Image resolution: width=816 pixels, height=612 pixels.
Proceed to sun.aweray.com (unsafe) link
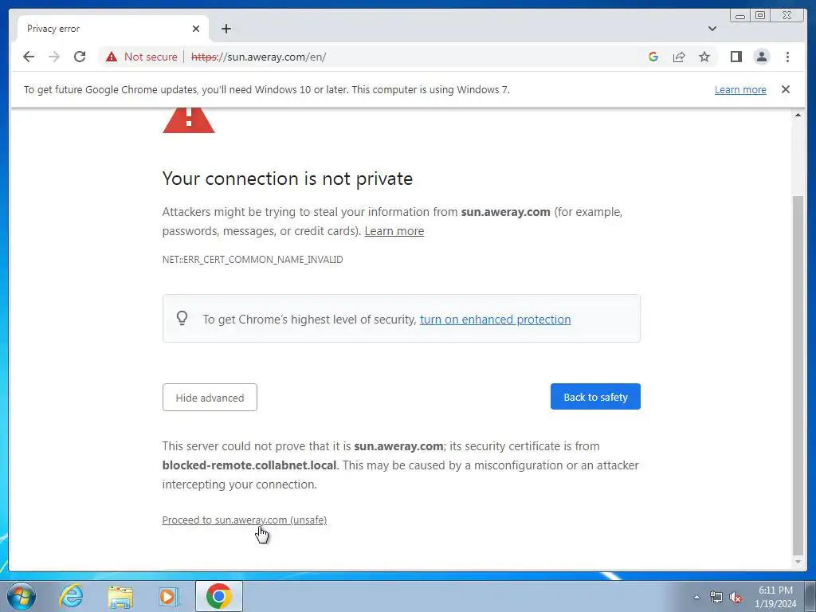[245, 520]
